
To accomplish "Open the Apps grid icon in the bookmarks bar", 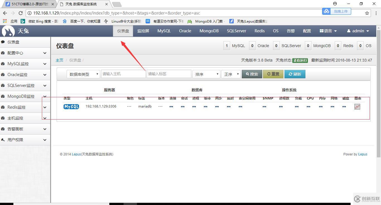I will pos(5,21).
